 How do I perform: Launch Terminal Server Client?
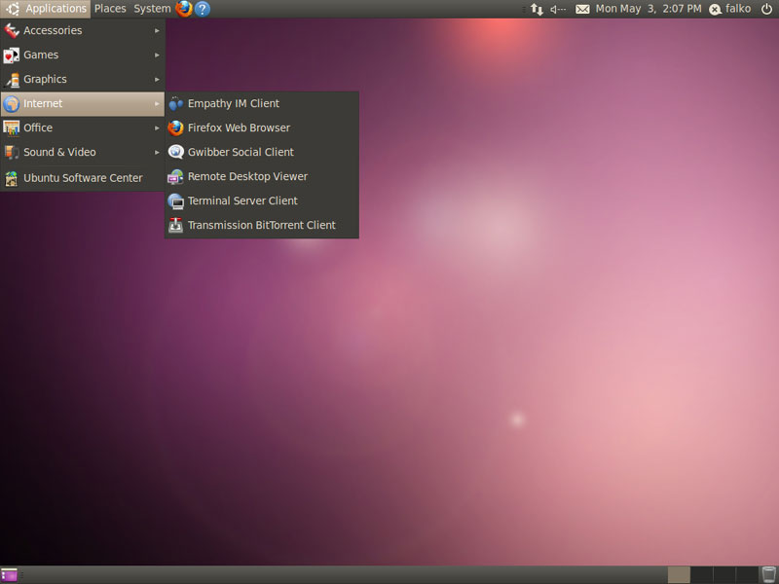coord(262,201)
